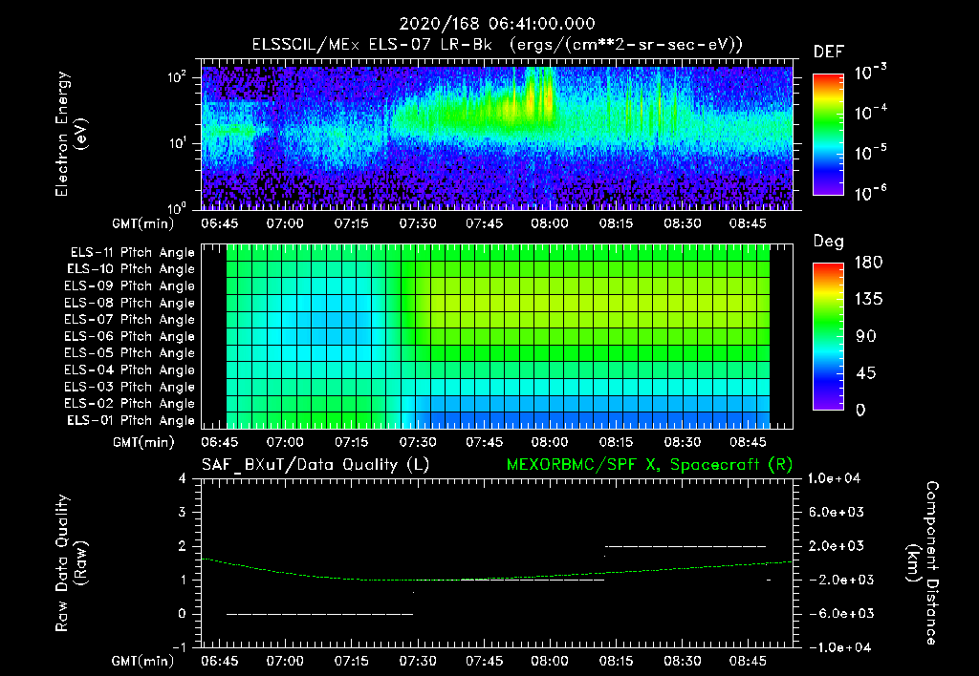
Task: Click the 08:45 time label under the spectrogram
Action: (748, 223)
